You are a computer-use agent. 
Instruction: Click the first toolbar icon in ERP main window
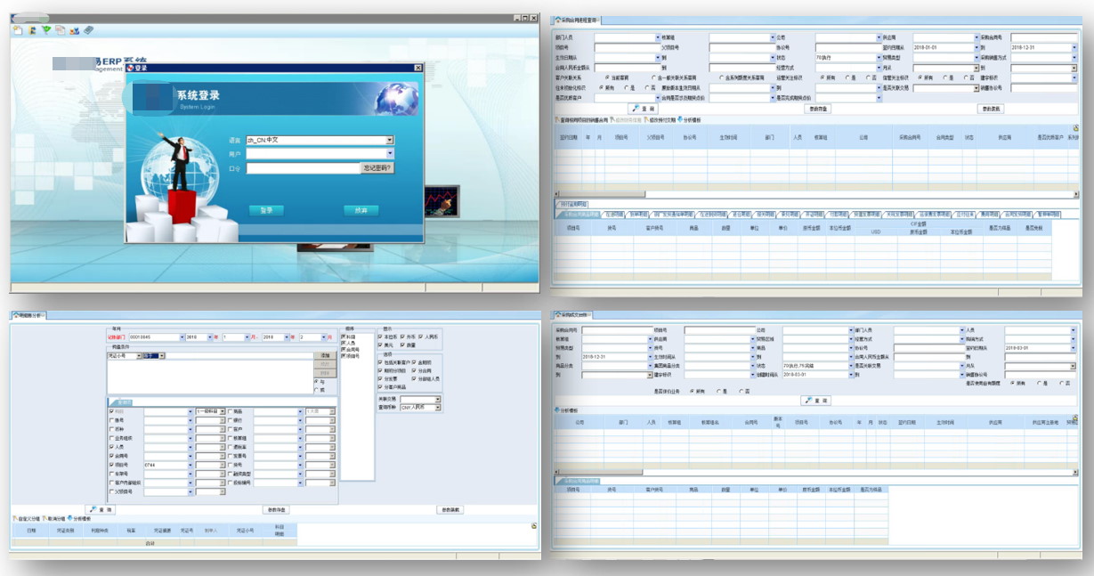pyautogui.click(x=18, y=30)
